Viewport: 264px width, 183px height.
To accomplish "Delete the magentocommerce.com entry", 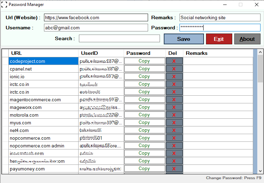I will 174,100.
